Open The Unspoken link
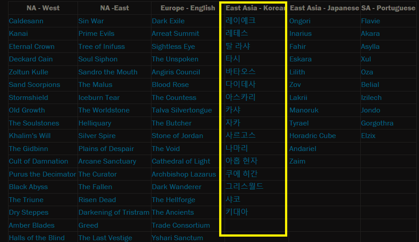Viewport: 419px width, 242px height. click(x=175, y=59)
